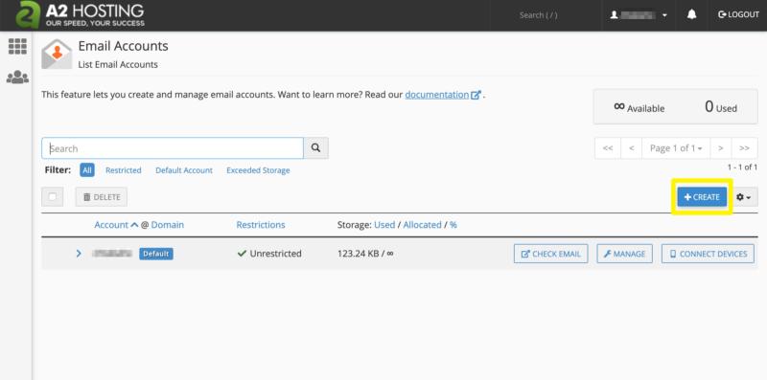Filter by Exceeded Storage
Image resolution: width=767 pixels, height=380 pixels.
[x=258, y=170]
